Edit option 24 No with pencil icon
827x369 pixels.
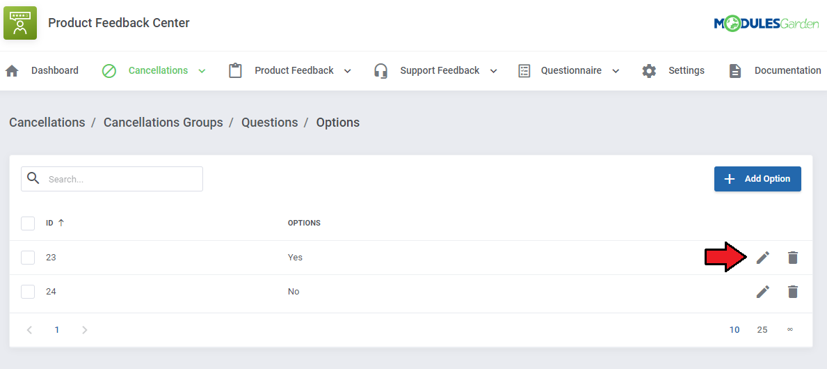coord(763,292)
